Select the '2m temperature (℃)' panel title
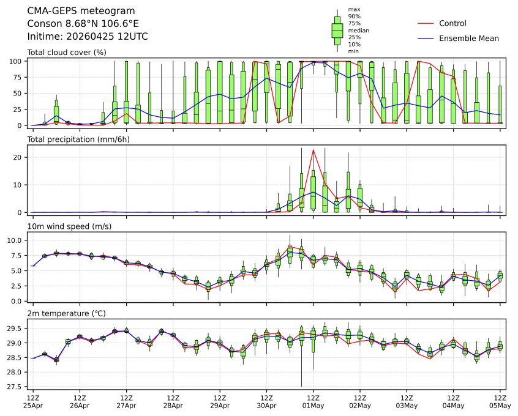This screenshot has height=416, width=518. 66,313
